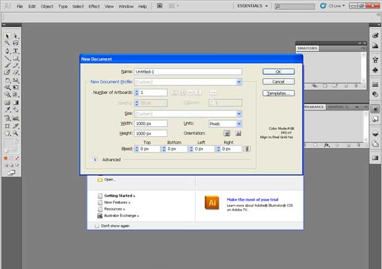The width and height of the screenshot is (382, 269).
Task: Select the Direct Selection tool
Action: click(16, 36)
